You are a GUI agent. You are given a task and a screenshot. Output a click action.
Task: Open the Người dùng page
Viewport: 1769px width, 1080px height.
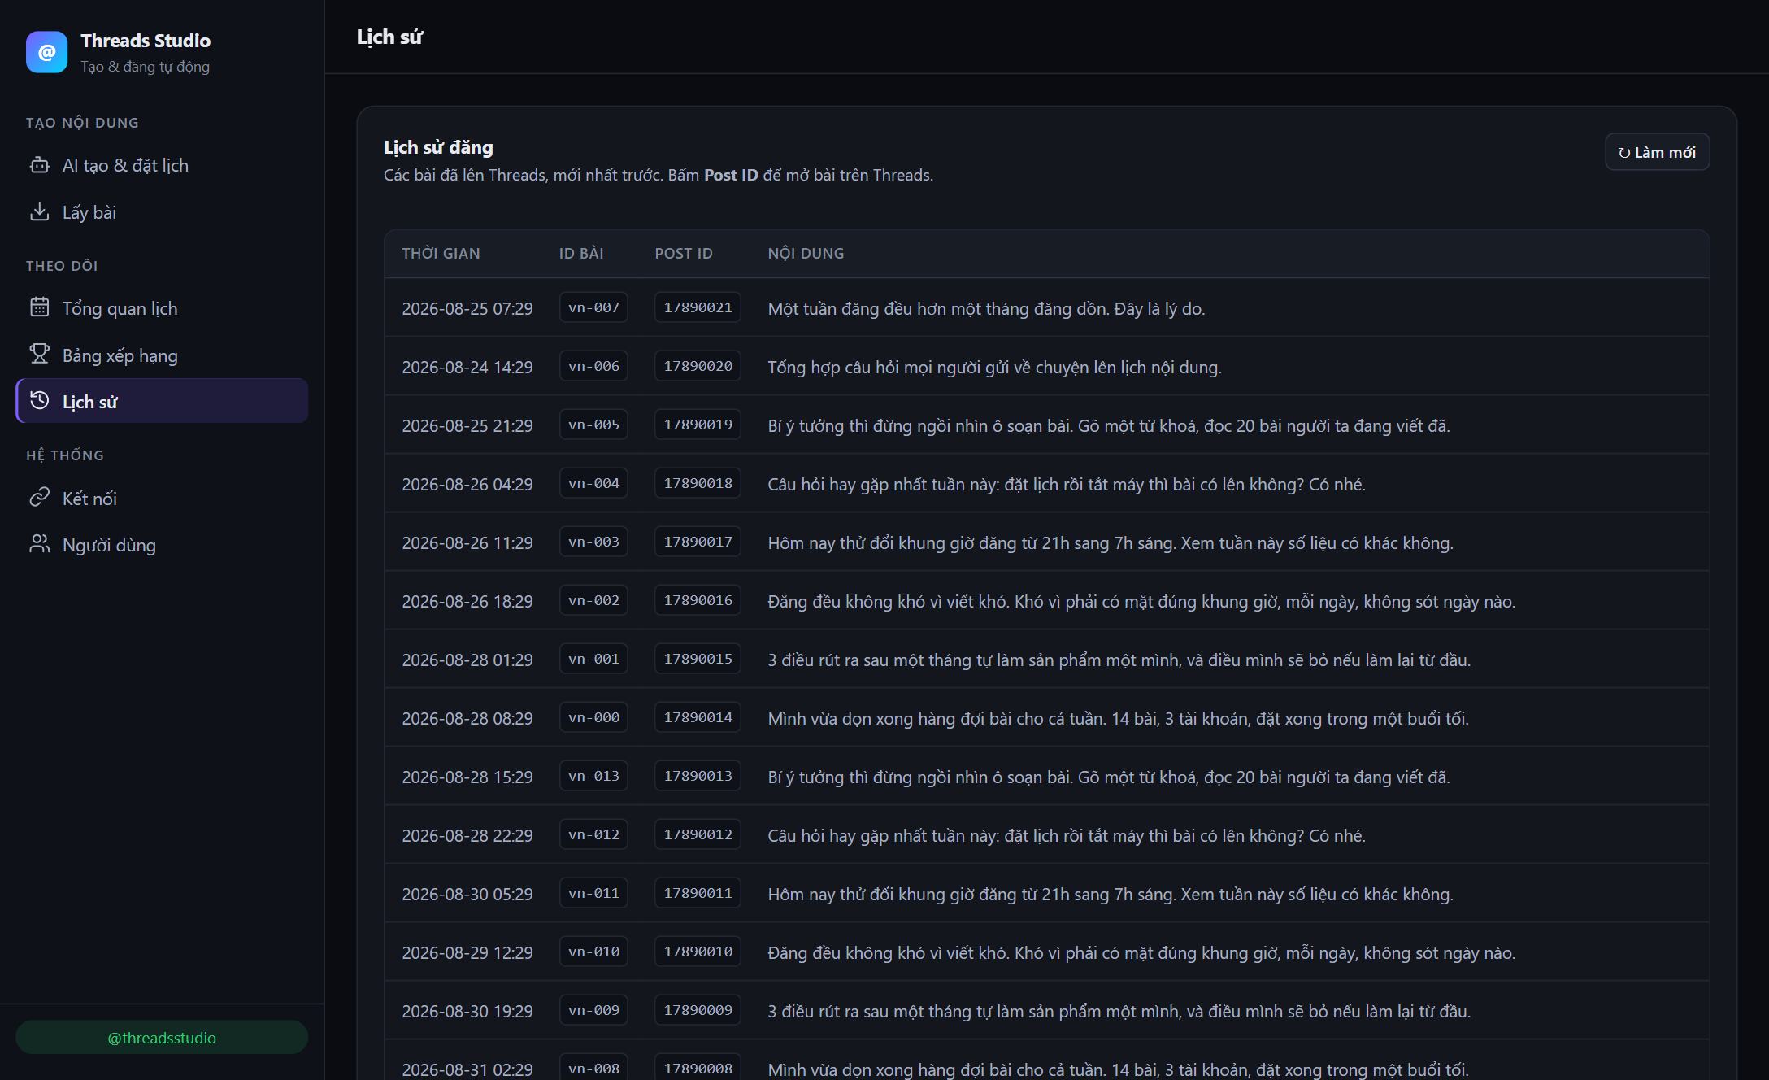click(x=162, y=545)
